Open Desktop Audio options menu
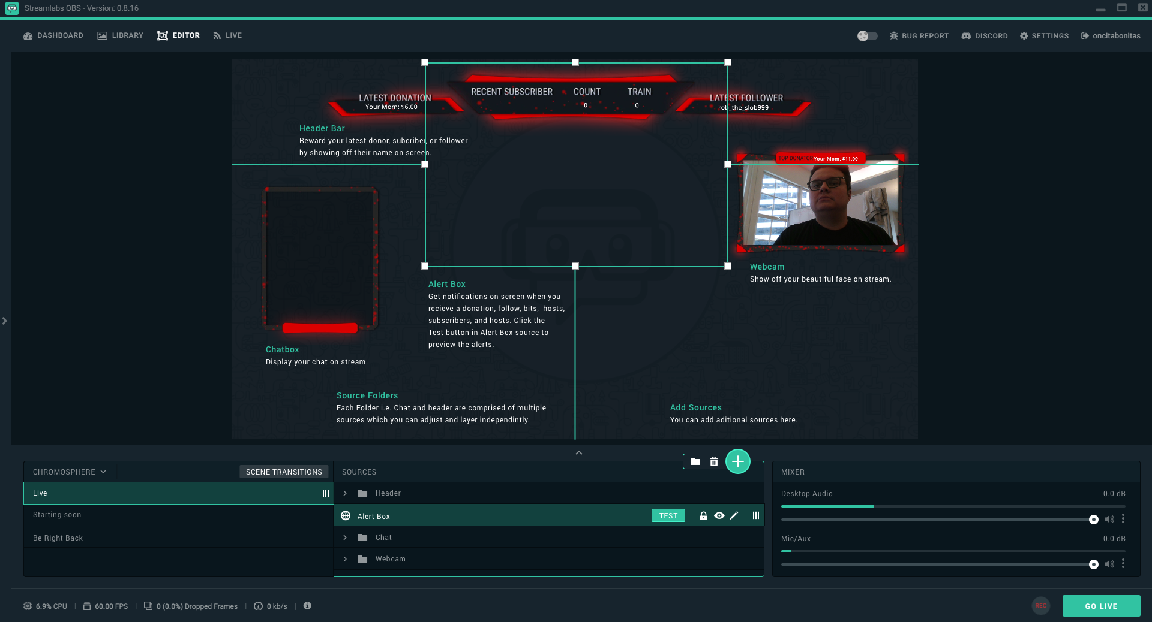The width and height of the screenshot is (1152, 622). coord(1123,519)
